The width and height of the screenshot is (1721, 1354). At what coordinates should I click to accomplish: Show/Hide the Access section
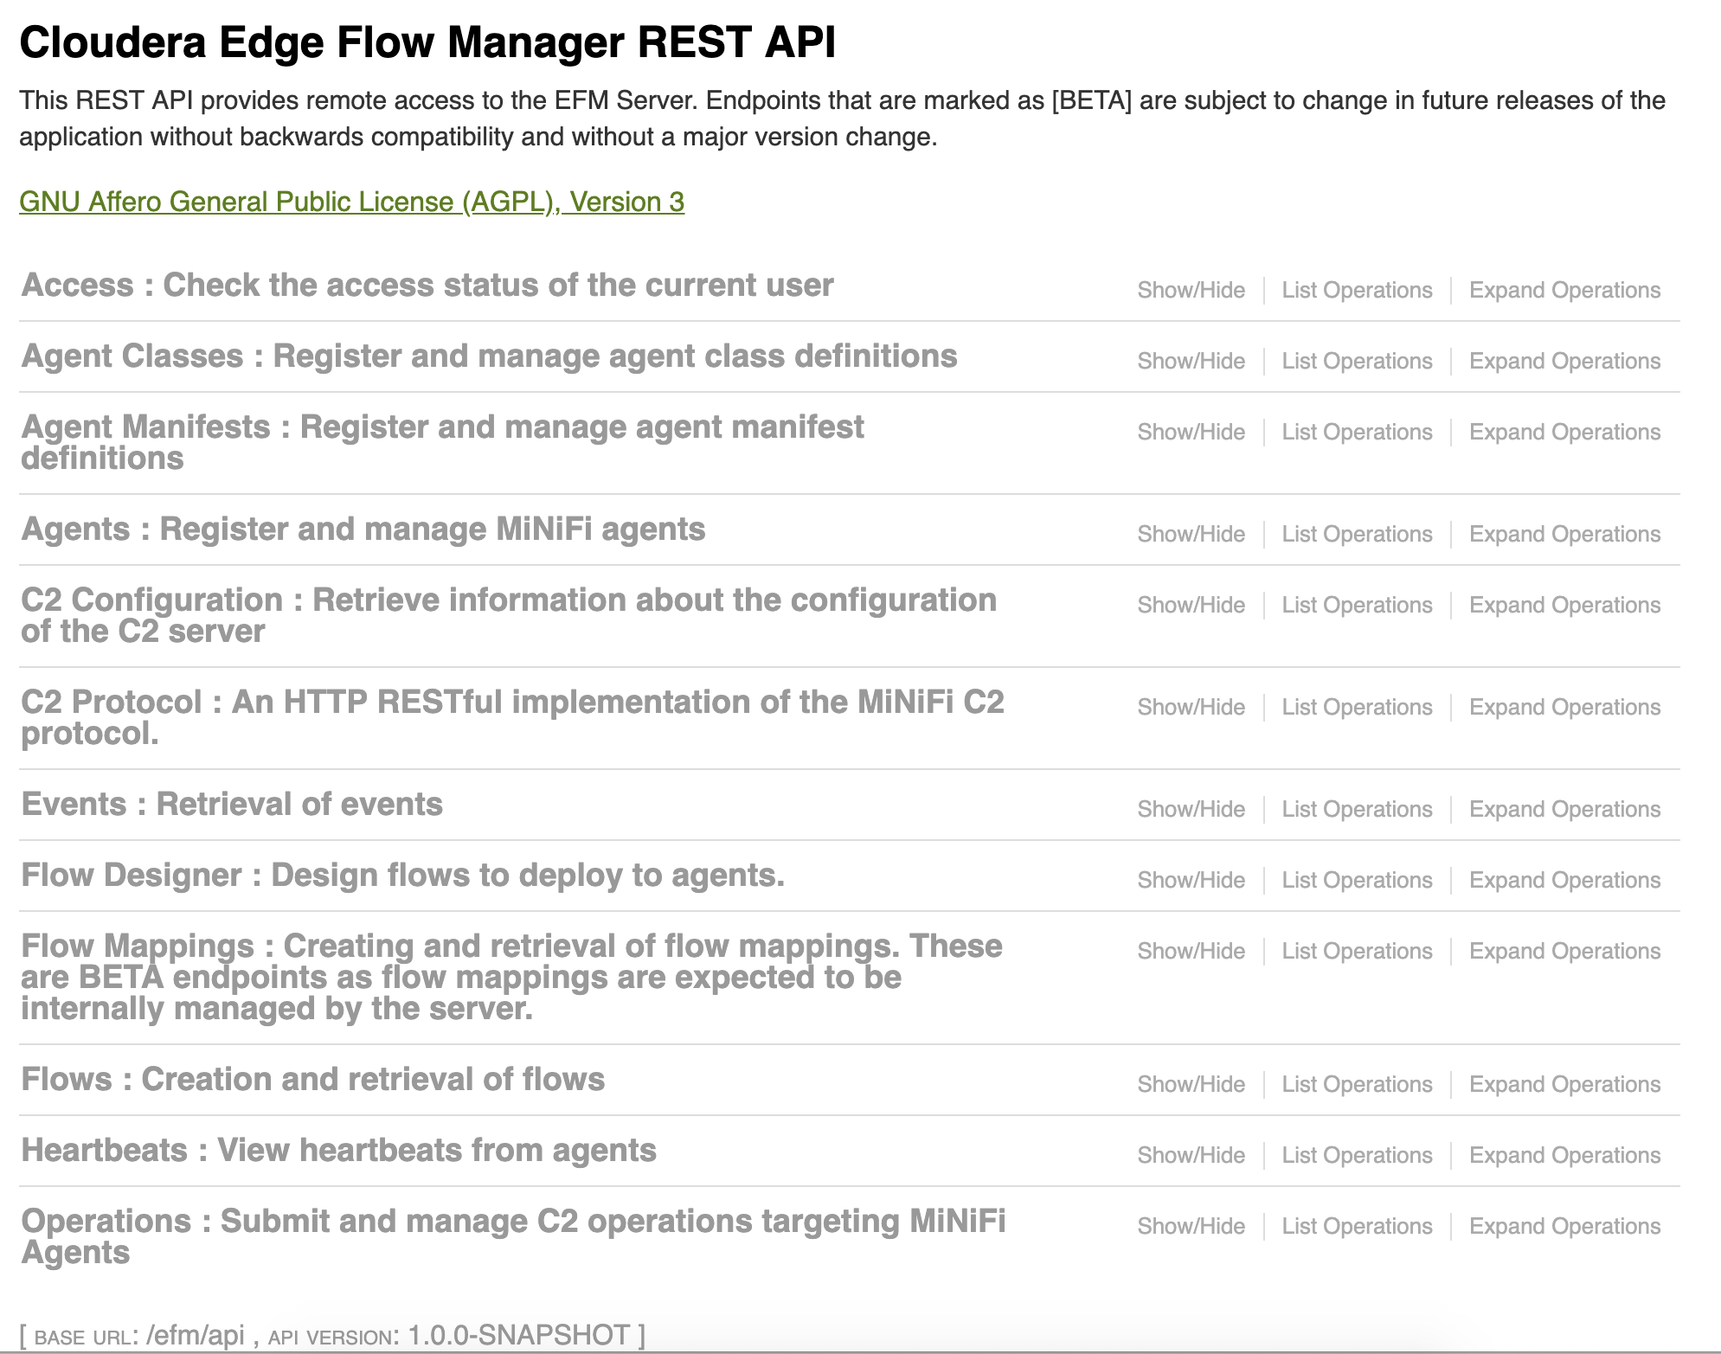click(x=1191, y=290)
